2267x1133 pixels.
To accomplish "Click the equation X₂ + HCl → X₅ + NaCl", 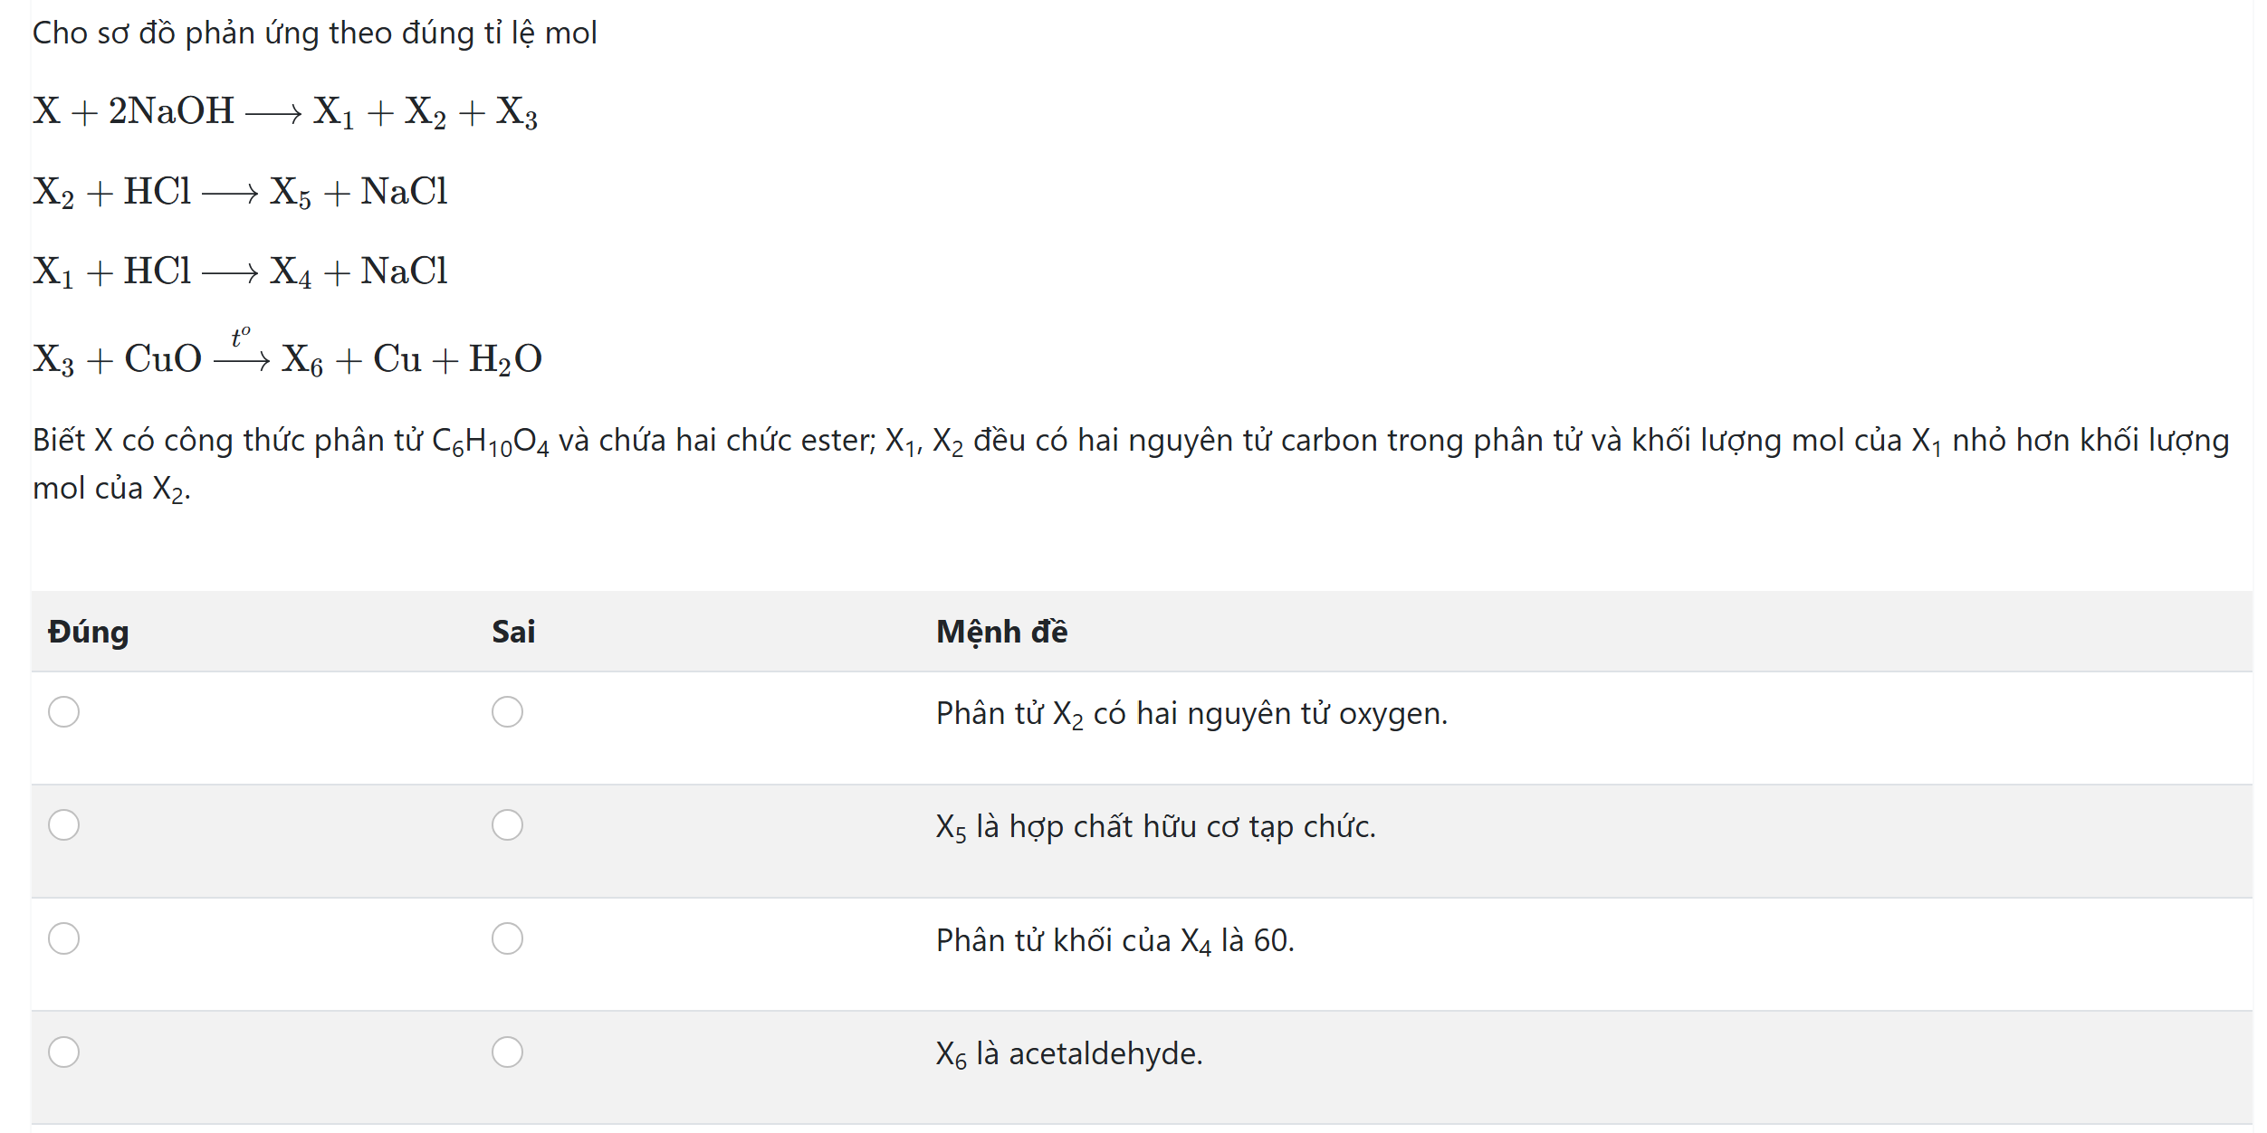I will [x=240, y=193].
